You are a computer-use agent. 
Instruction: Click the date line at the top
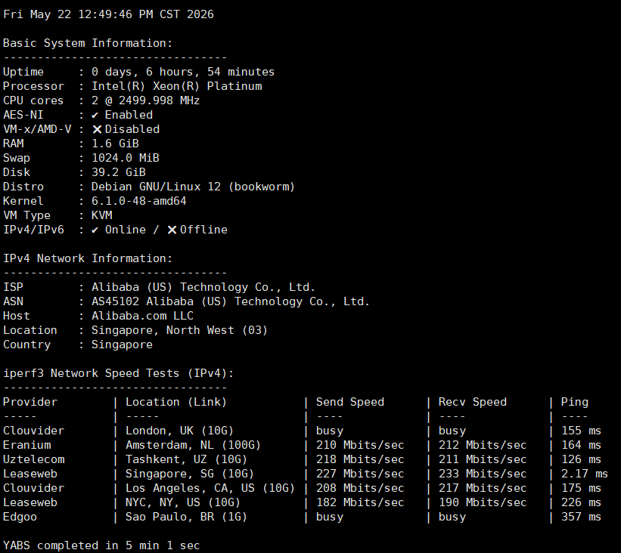(108, 14)
